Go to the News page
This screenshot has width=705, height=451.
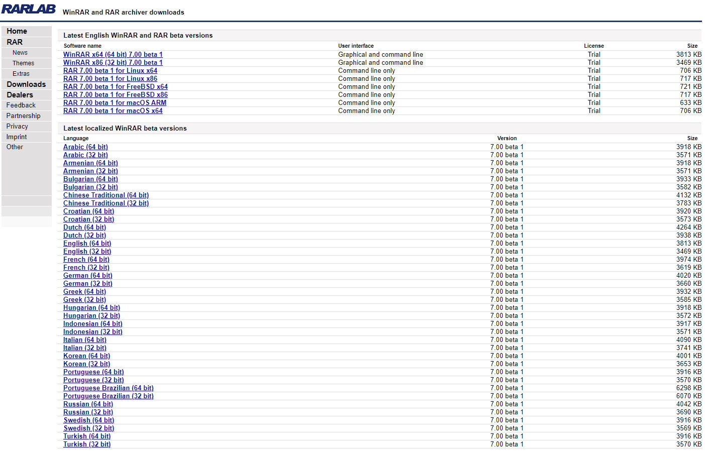tap(20, 53)
